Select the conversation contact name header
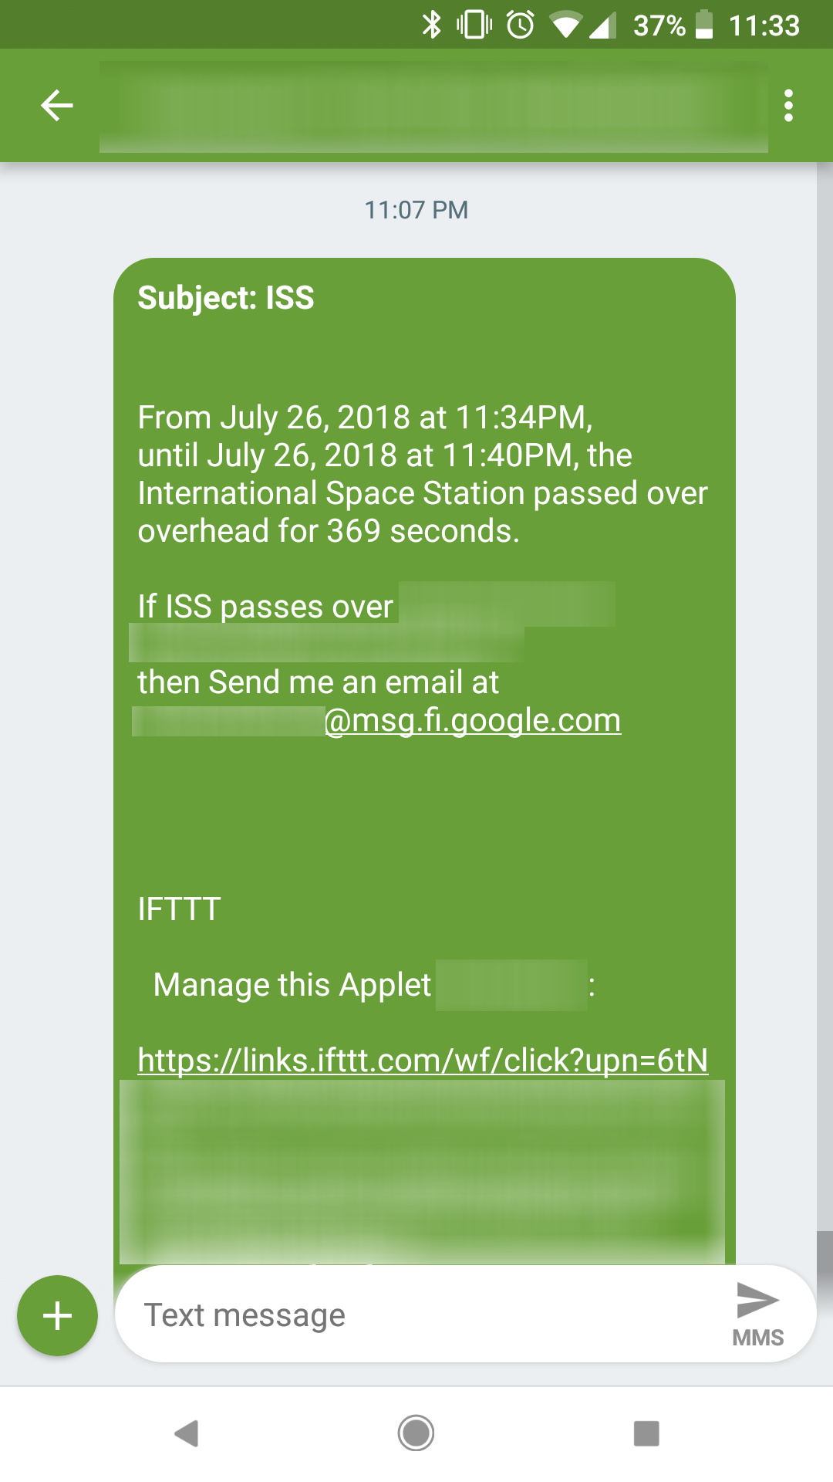 pos(432,105)
